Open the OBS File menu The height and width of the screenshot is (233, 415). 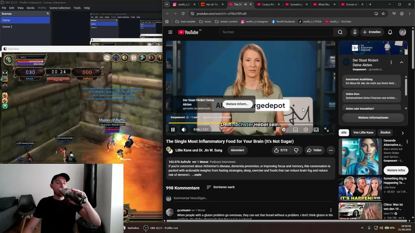point(4,8)
